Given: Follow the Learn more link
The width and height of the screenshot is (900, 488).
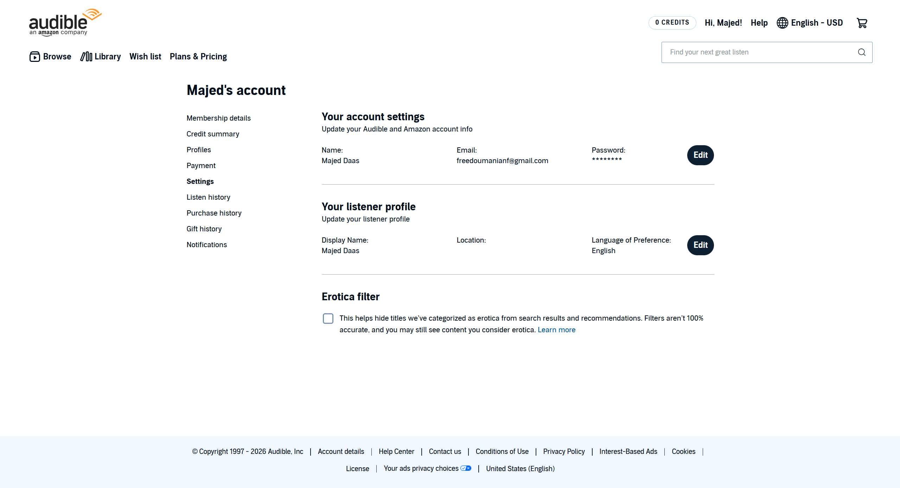Looking at the screenshot, I should pyautogui.click(x=556, y=330).
